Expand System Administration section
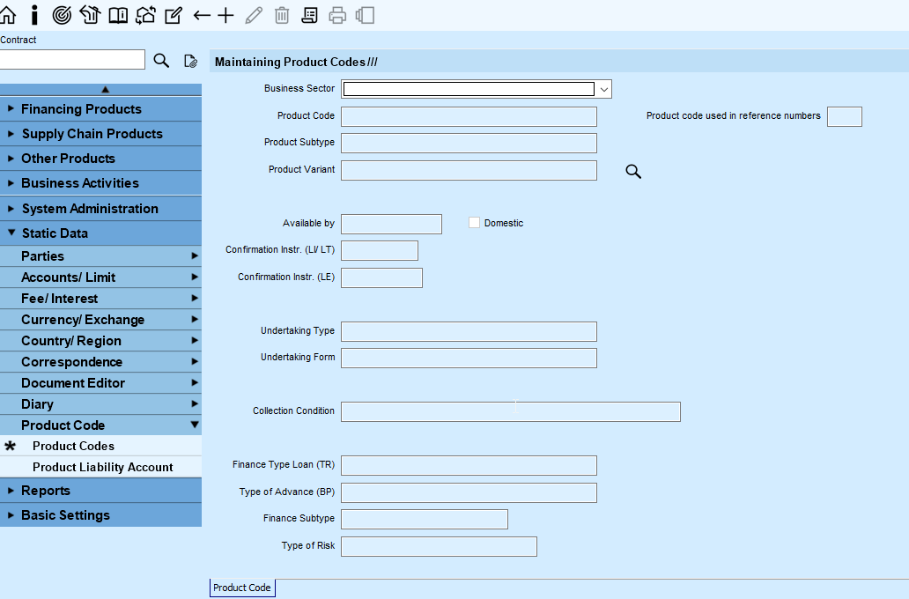909x599 pixels. 101,209
